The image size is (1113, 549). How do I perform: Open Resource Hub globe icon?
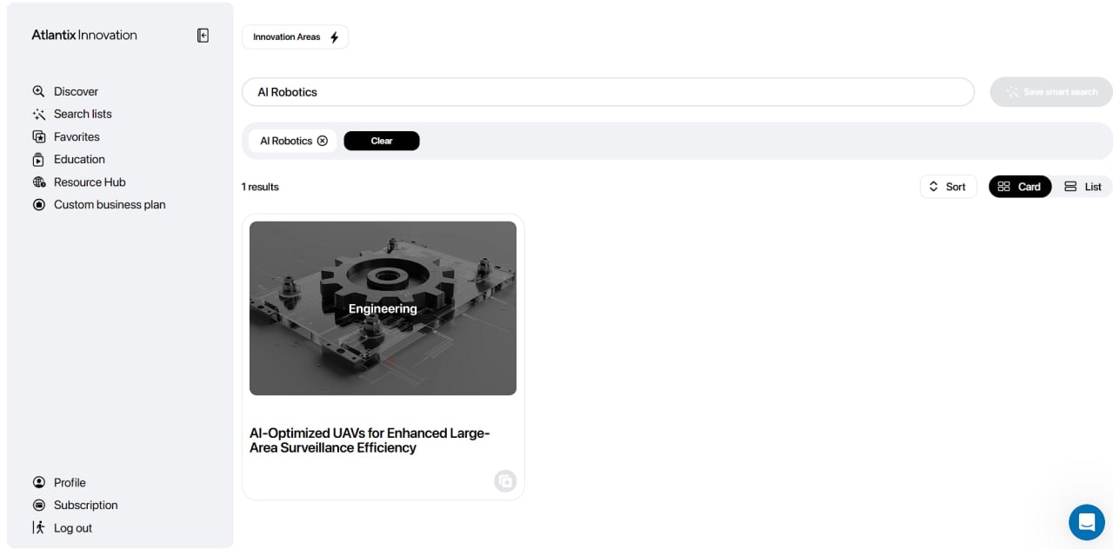[x=38, y=182]
